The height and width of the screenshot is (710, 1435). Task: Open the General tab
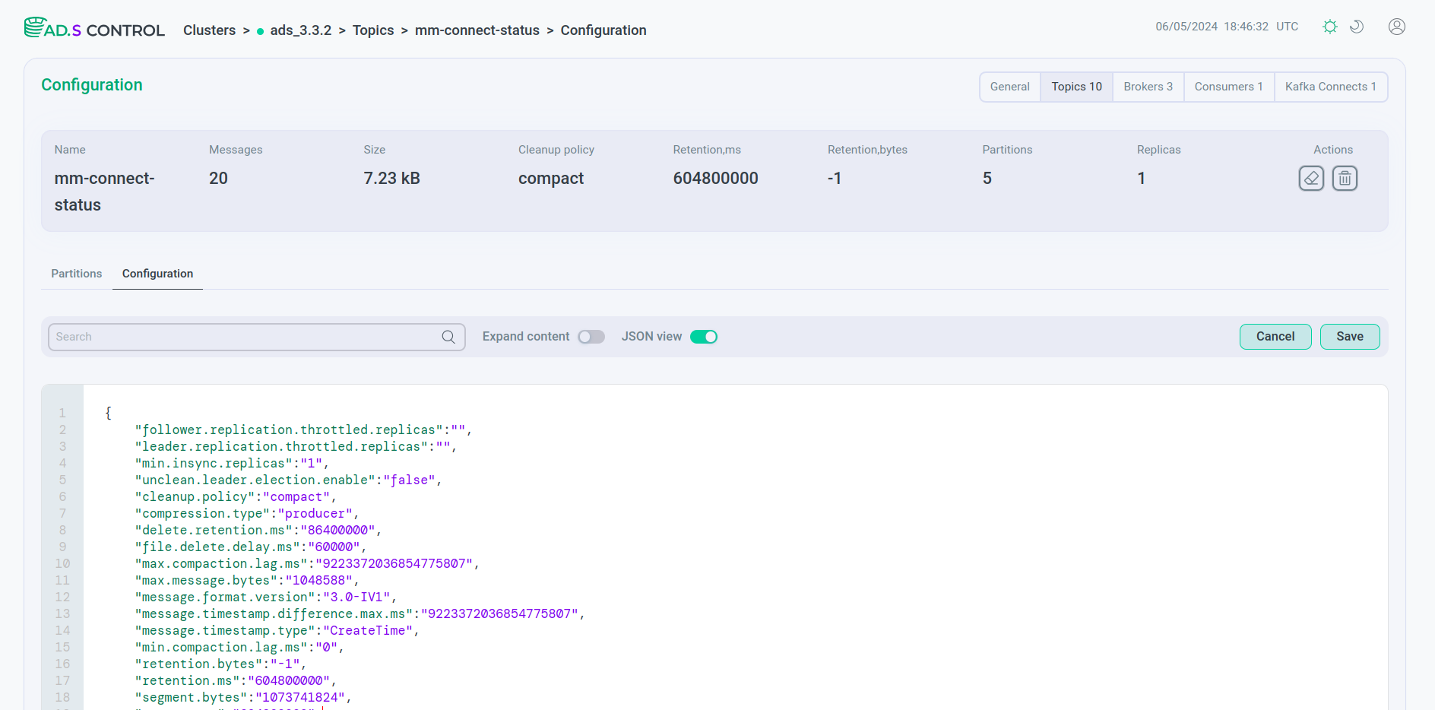tap(1009, 87)
